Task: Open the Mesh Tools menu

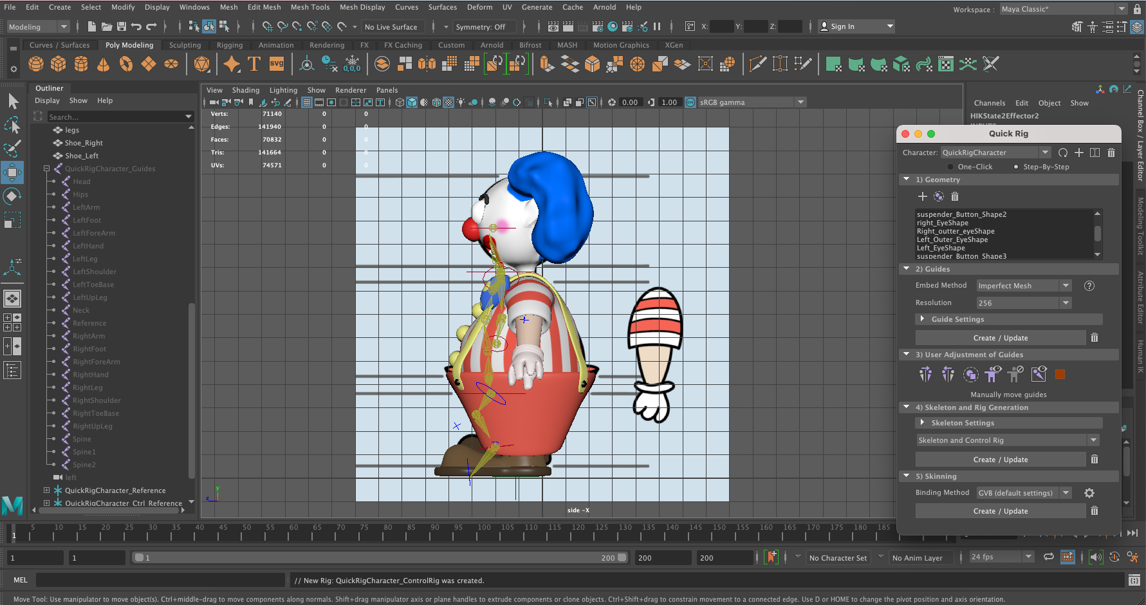Action: 310,7
